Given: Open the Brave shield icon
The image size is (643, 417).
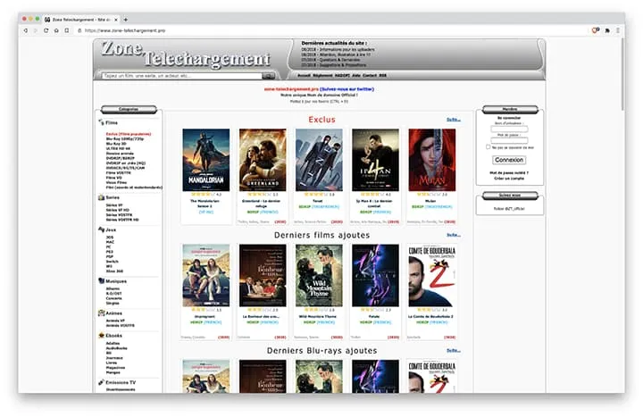Looking at the screenshot, I should (596, 30).
